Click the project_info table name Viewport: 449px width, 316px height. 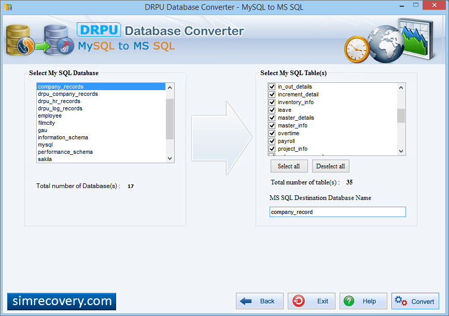pyautogui.click(x=292, y=149)
